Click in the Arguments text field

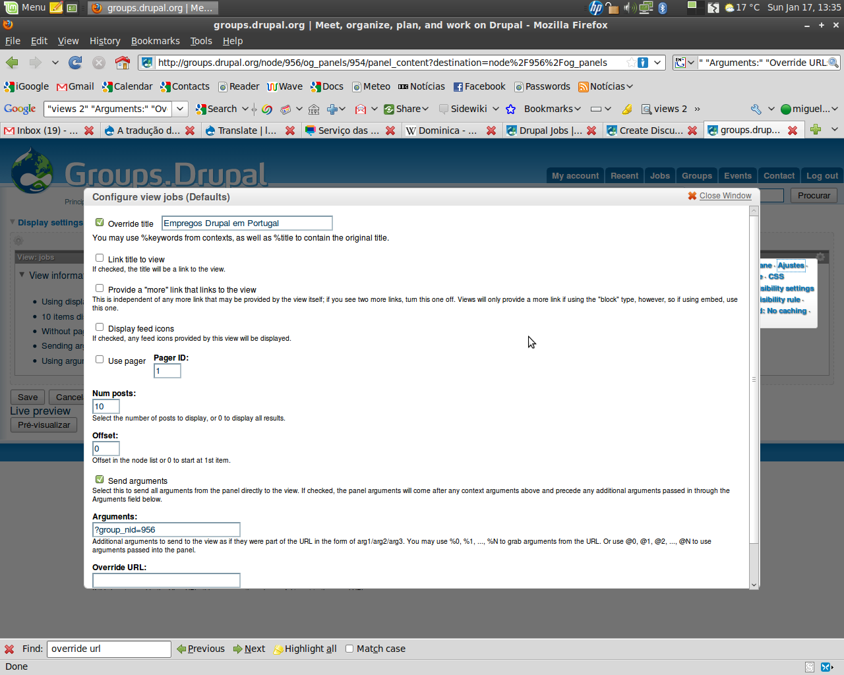[166, 530]
